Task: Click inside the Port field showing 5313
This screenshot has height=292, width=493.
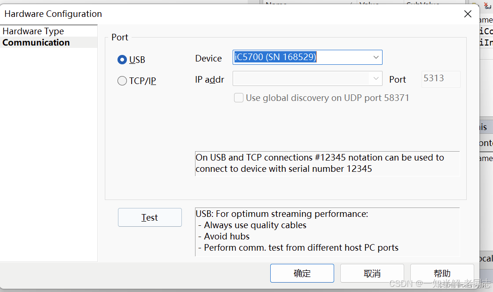Action: click(440, 79)
